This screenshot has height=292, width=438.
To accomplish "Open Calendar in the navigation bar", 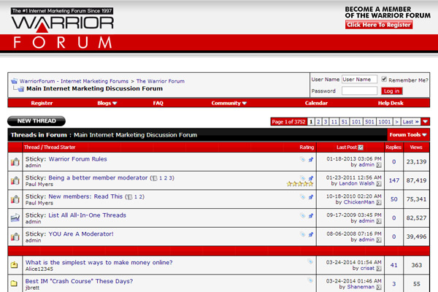I will pos(316,103).
